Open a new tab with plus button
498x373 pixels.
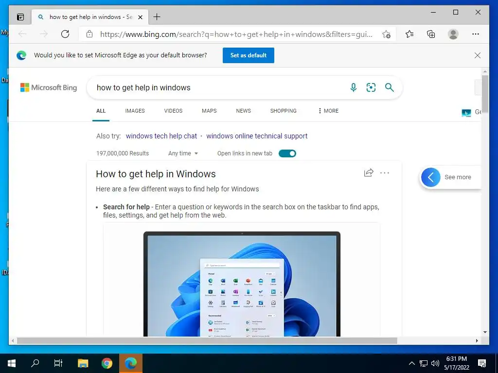point(157,17)
